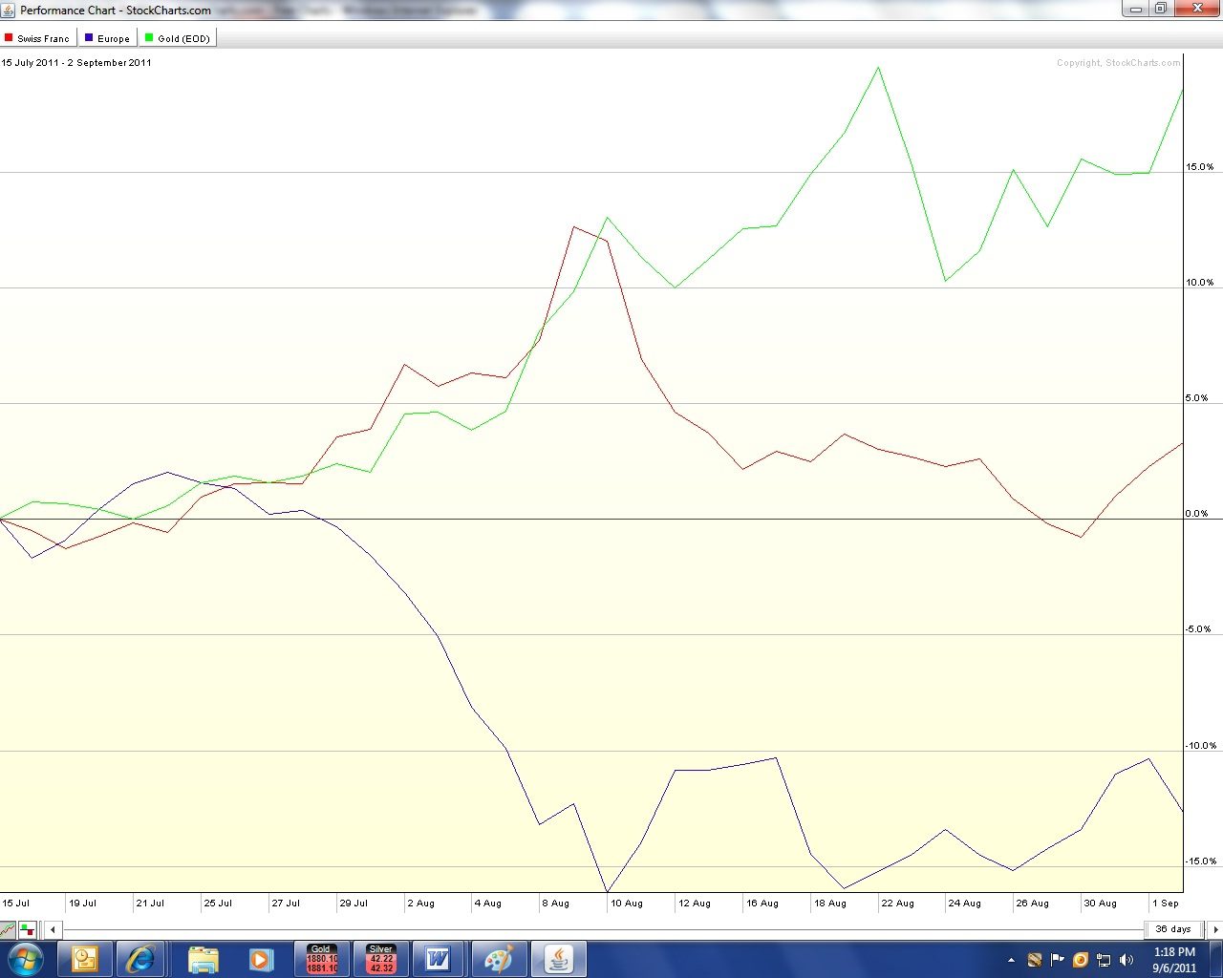Open the volume control in system tray

[x=1126, y=960]
